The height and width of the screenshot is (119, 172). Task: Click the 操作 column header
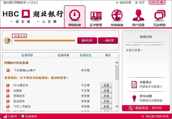108,55
